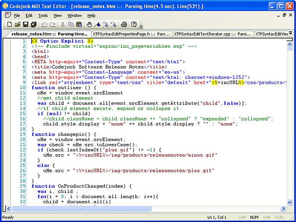Open the tab list dropdown arrow

291,33
